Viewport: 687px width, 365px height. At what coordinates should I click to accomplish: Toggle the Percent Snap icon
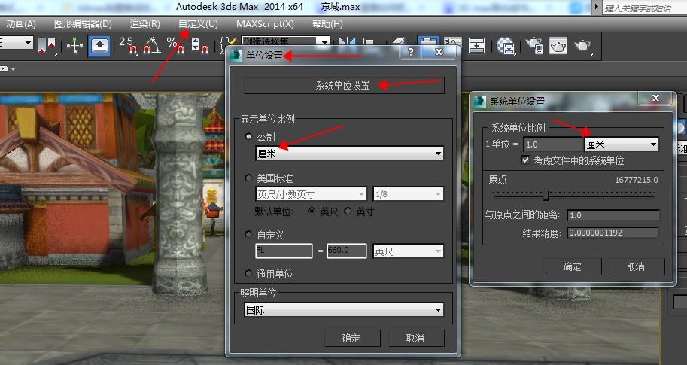[175, 46]
